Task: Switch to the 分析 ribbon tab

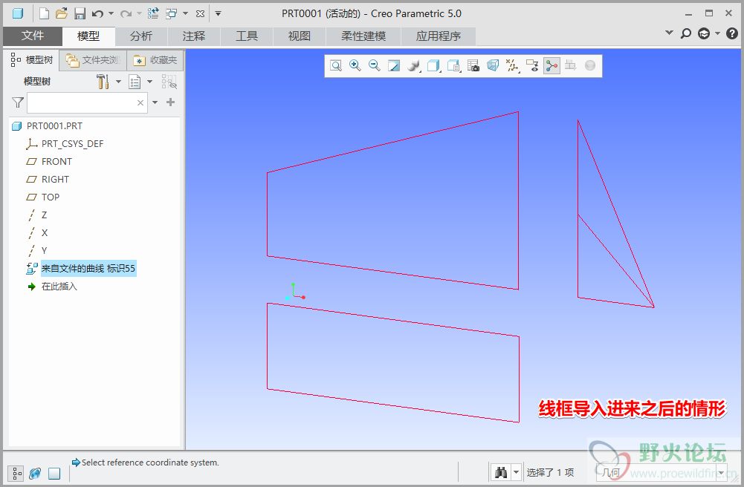Action: 141,36
